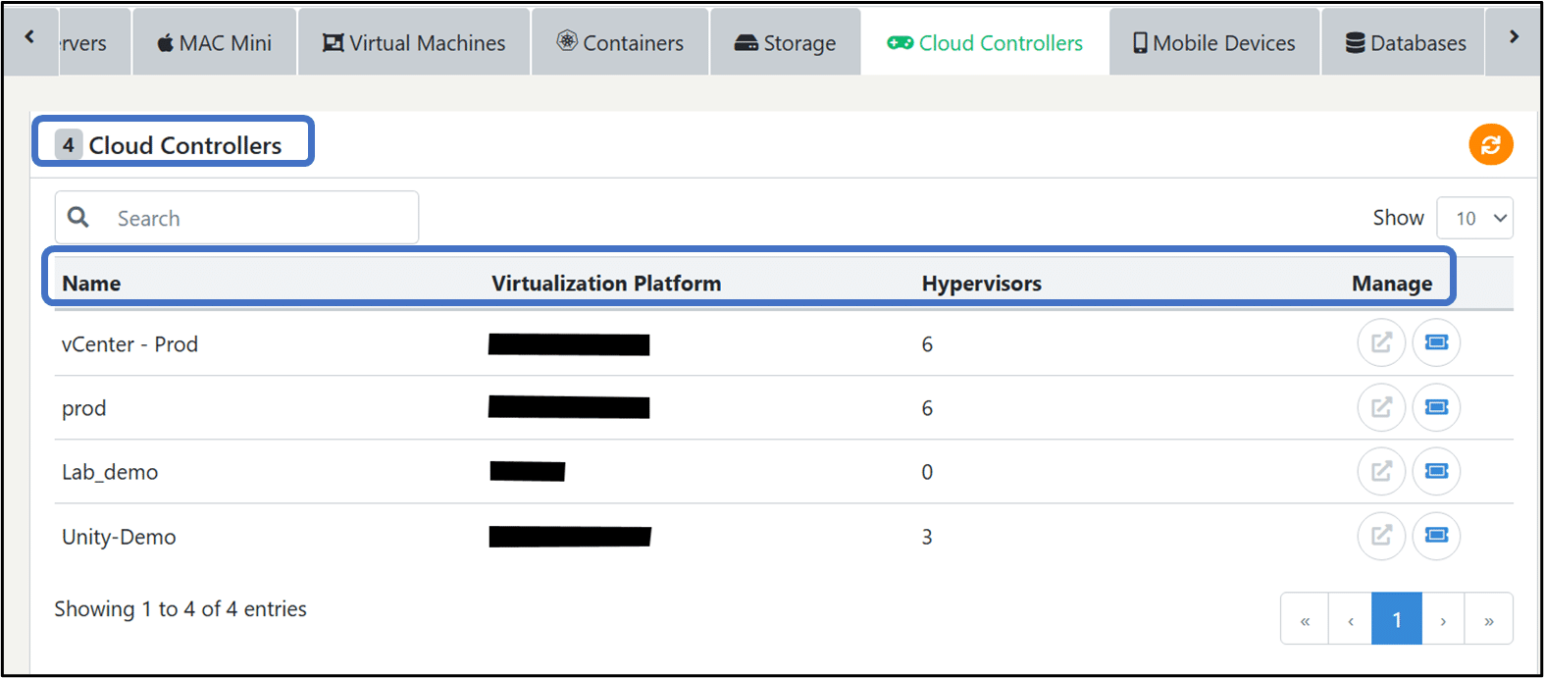This screenshot has width=1544, height=678.
Task: Click hypervisor count 0 for Lab_demo
Action: [x=927, y=472]
